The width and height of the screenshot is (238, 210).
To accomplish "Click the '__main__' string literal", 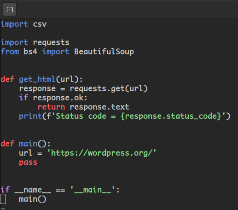I will pos(93,190).
